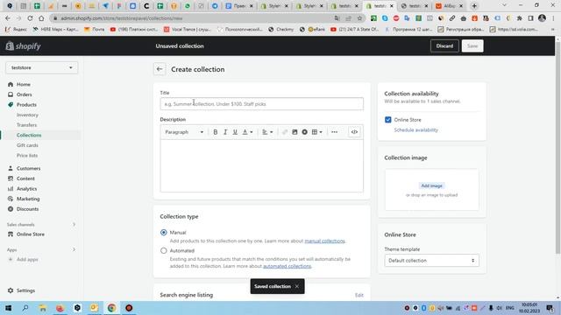Open the Windows Start menu
561x315 pixels.
[8, 308]
